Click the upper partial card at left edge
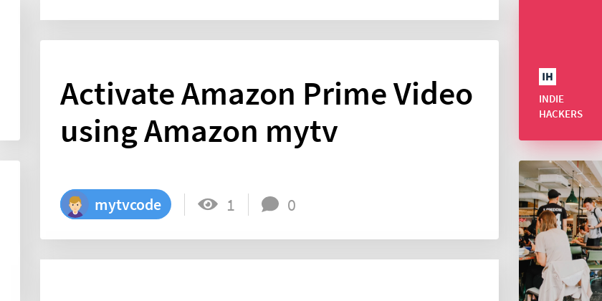Image resolution: width=602 pixels, height=301 pixels. pos(10,70)
